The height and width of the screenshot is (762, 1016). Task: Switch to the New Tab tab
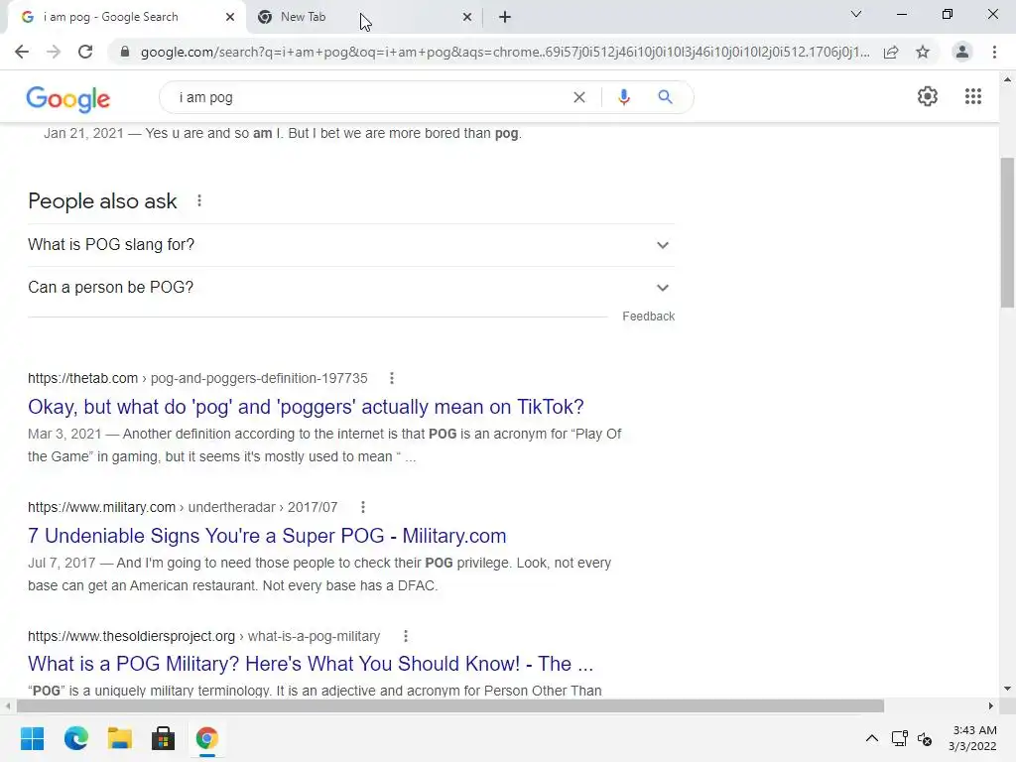coord(354,17)
